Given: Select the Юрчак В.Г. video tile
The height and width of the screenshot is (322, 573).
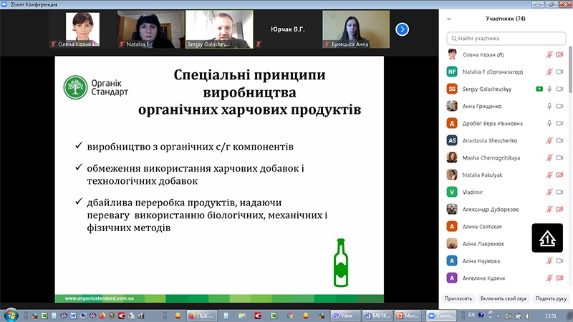Looking at the screenshot, I should [288, 29].
